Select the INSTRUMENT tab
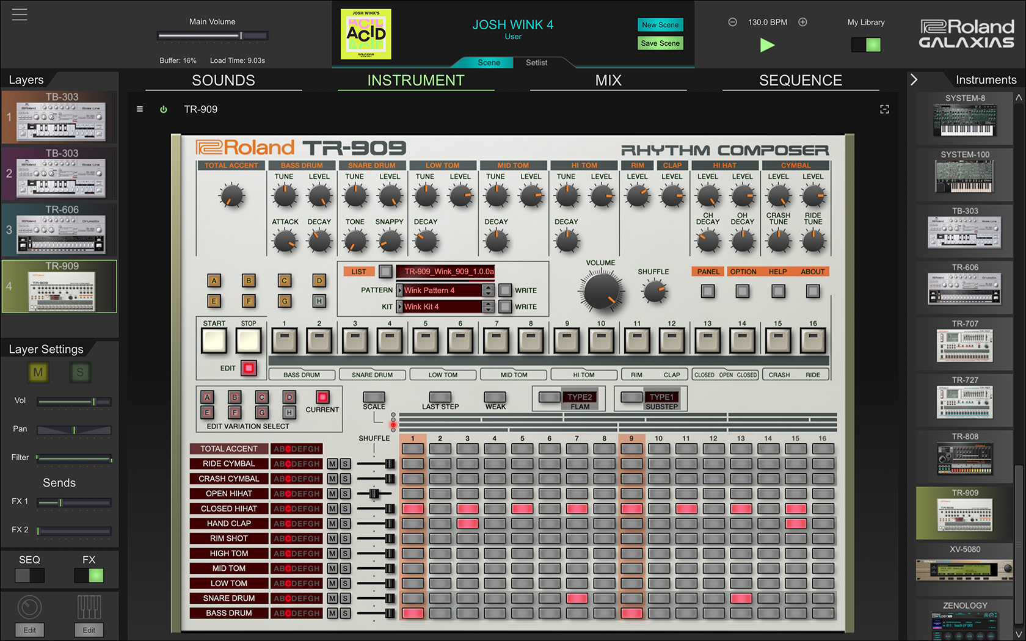This screenshot has width=1026, height=641. [x=416, y=80]
